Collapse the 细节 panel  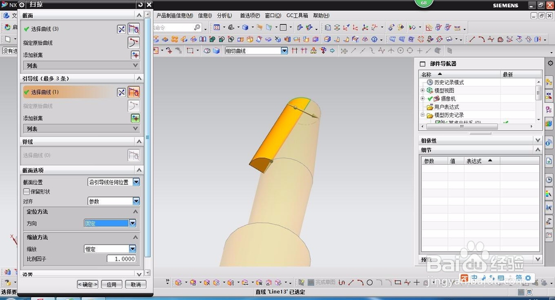pos(538,150)
